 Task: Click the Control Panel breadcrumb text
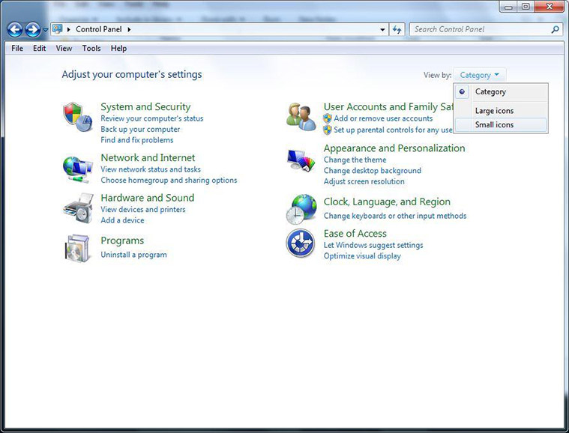pyautogui.click(x=99, y=29)
